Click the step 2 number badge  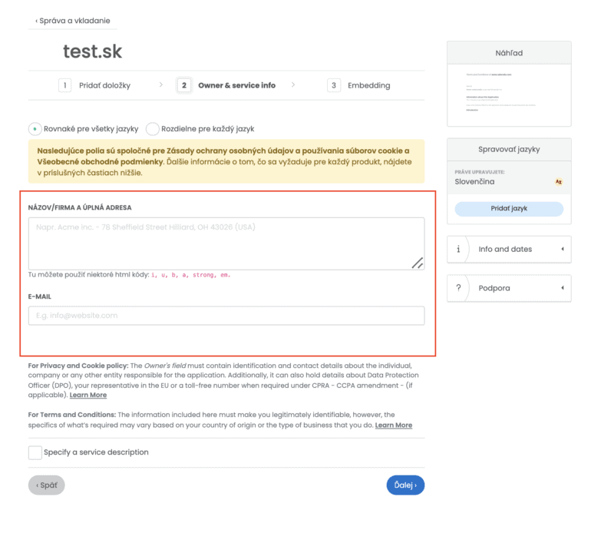point(184,85)
